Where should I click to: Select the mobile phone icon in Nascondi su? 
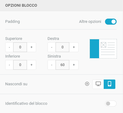(110, 84)
